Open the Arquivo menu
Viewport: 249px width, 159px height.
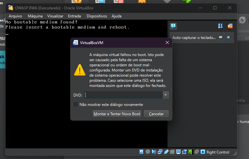tap(15, 16)
